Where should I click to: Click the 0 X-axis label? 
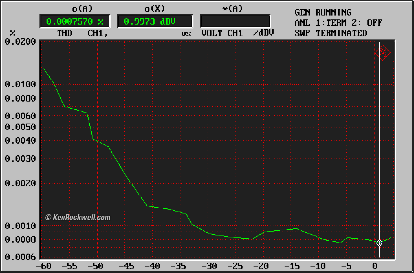point(375,266)
